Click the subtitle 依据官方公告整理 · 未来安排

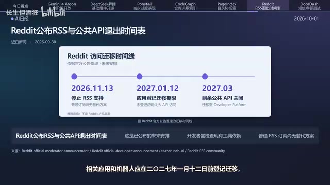(x=92, y=64)
